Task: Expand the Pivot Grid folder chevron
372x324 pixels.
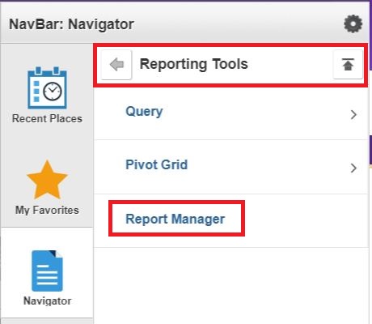Action: coord(353,168)
